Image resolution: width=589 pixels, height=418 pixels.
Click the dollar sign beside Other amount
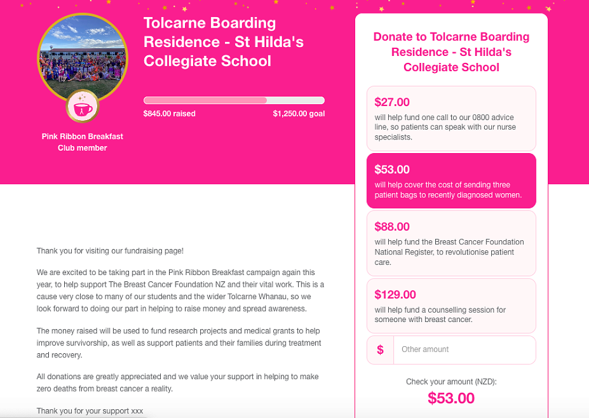coord(380,350)
